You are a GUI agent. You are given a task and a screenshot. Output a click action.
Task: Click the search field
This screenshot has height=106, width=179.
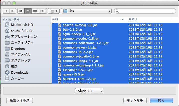click(145, 11)
